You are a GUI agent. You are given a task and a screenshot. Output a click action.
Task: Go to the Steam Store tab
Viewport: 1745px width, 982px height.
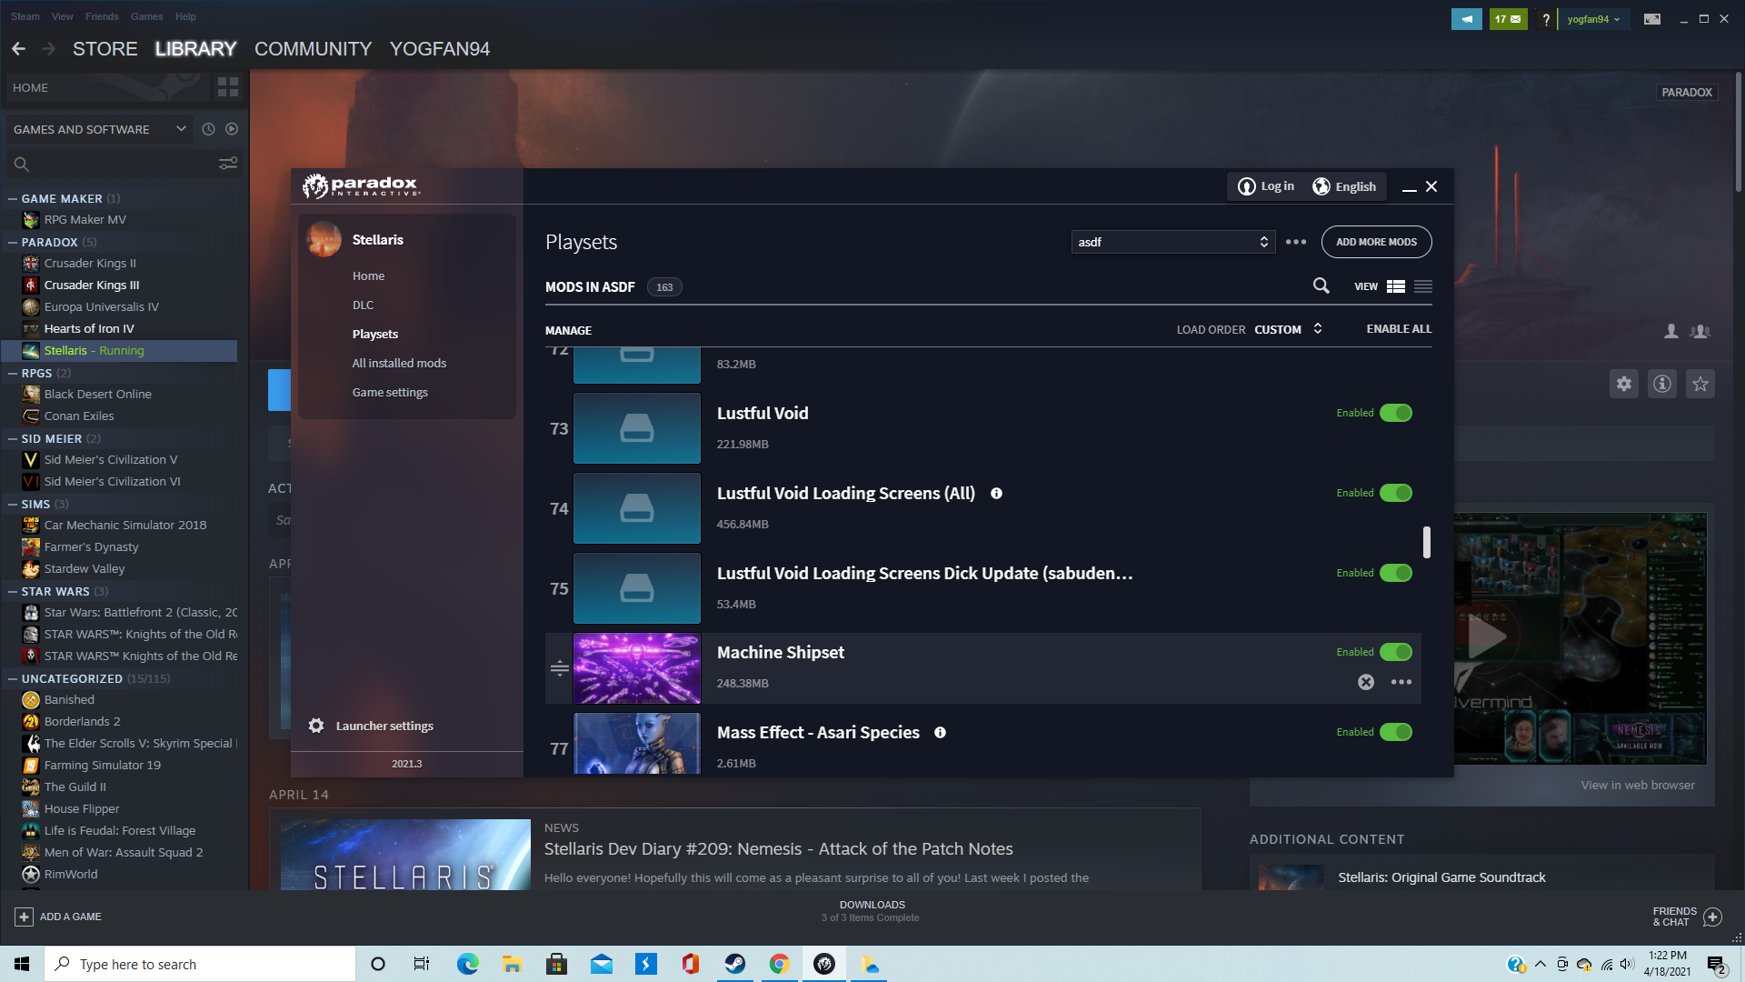pos(105,49)
